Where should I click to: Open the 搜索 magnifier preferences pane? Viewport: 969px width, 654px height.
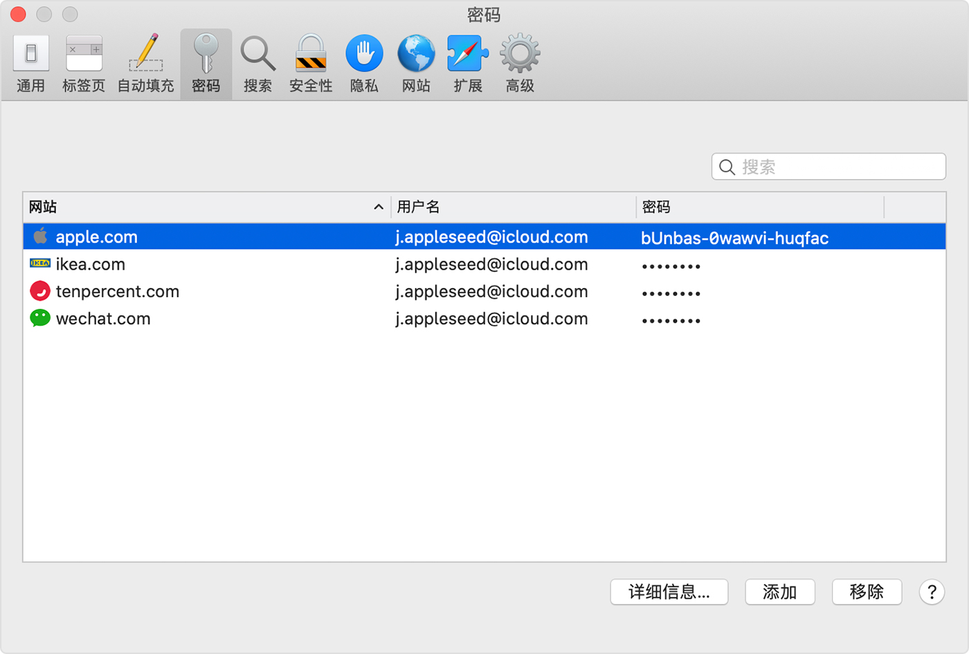click(257, 64)
